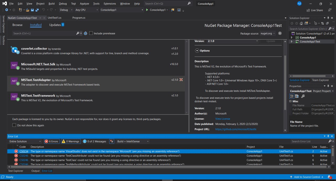Open the Build + IntelliSense dropdown

pyautogui.click(x=133, y=141)
